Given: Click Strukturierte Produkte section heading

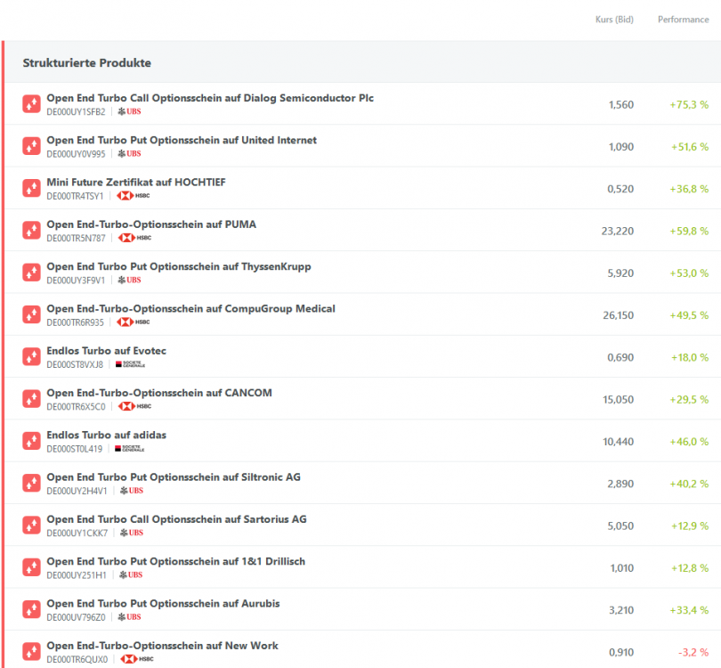Looking at the screenshot, I should 87,63.
